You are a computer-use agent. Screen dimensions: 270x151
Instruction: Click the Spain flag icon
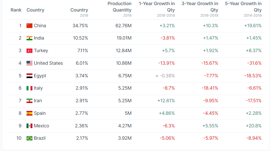29,113
